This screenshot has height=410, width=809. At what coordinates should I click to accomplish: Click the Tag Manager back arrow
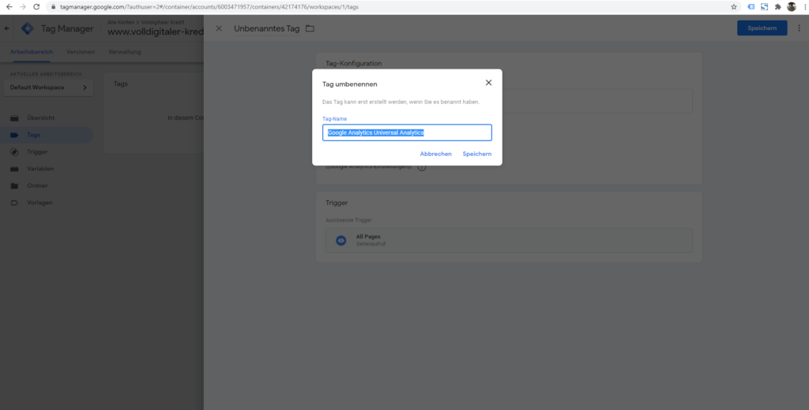tap(6, 28)
